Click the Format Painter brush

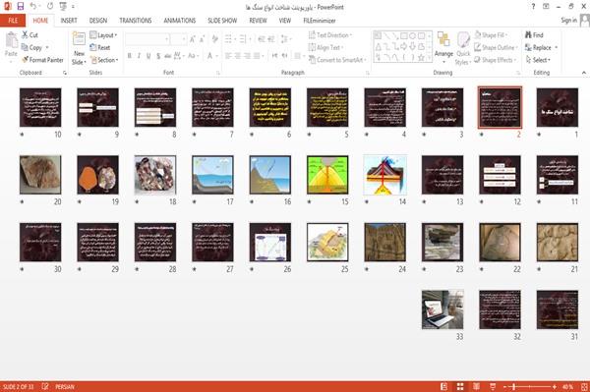26,60
